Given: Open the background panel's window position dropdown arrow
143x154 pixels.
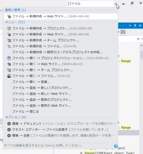Looking at the screenshot, I should point(130,26).
